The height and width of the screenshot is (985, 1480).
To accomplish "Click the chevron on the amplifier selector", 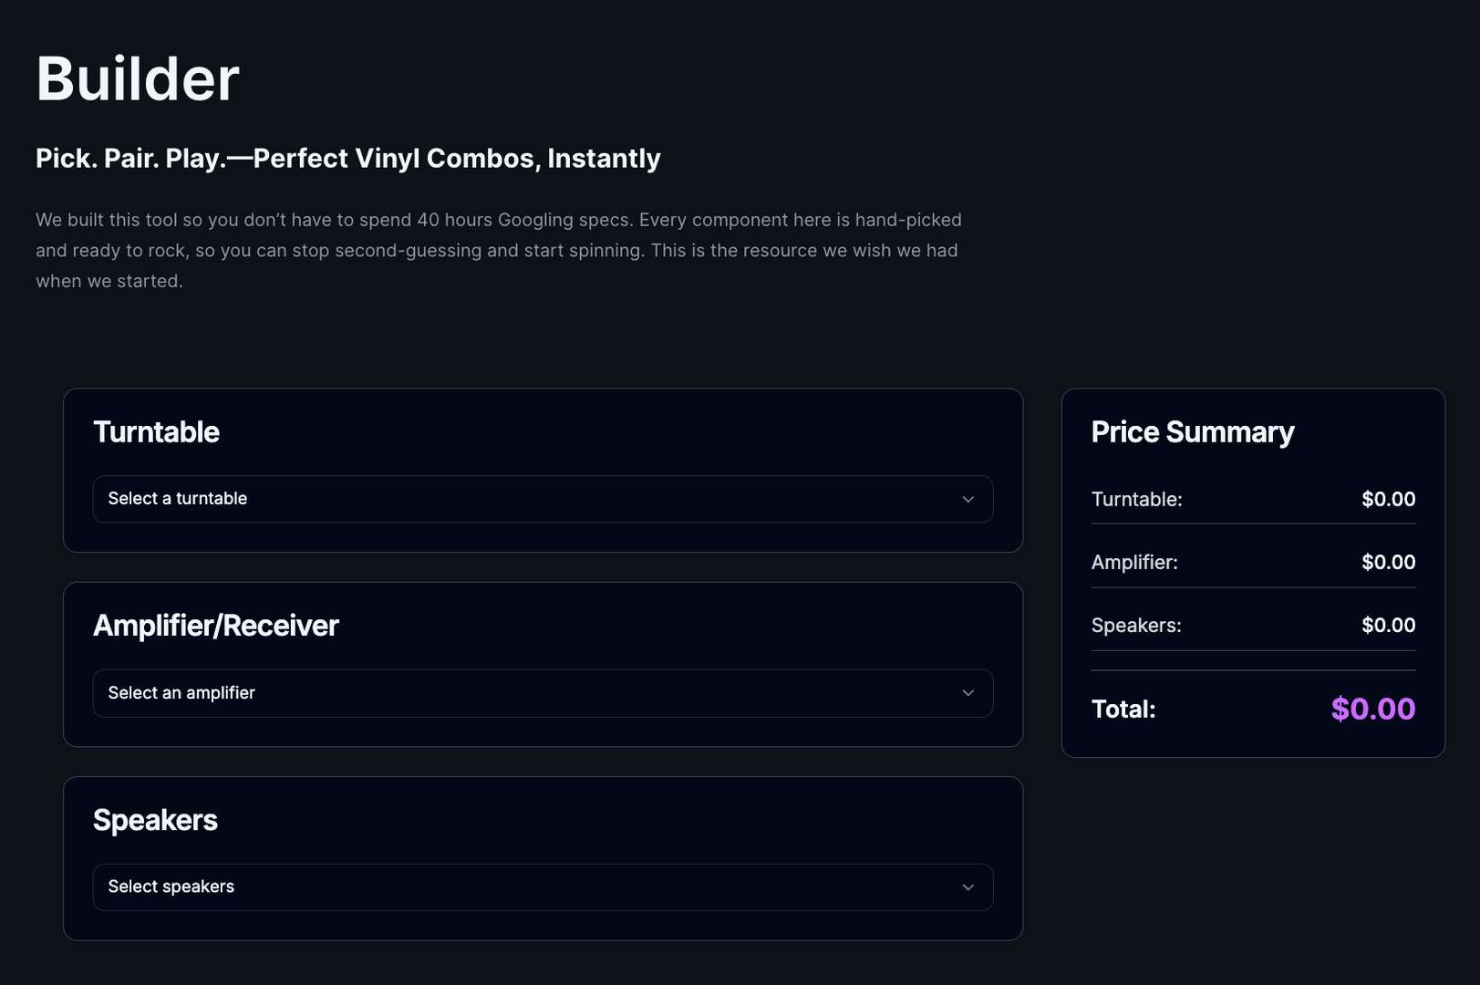I will coord(968,693).
